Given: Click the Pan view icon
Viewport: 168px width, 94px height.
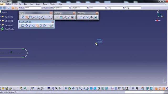Looking at the screenshot, I should pyautogui.click(x=73, y=88).
